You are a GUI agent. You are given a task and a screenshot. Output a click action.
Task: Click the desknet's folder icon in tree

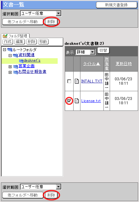pyautogui.click(x=21, y=61)
